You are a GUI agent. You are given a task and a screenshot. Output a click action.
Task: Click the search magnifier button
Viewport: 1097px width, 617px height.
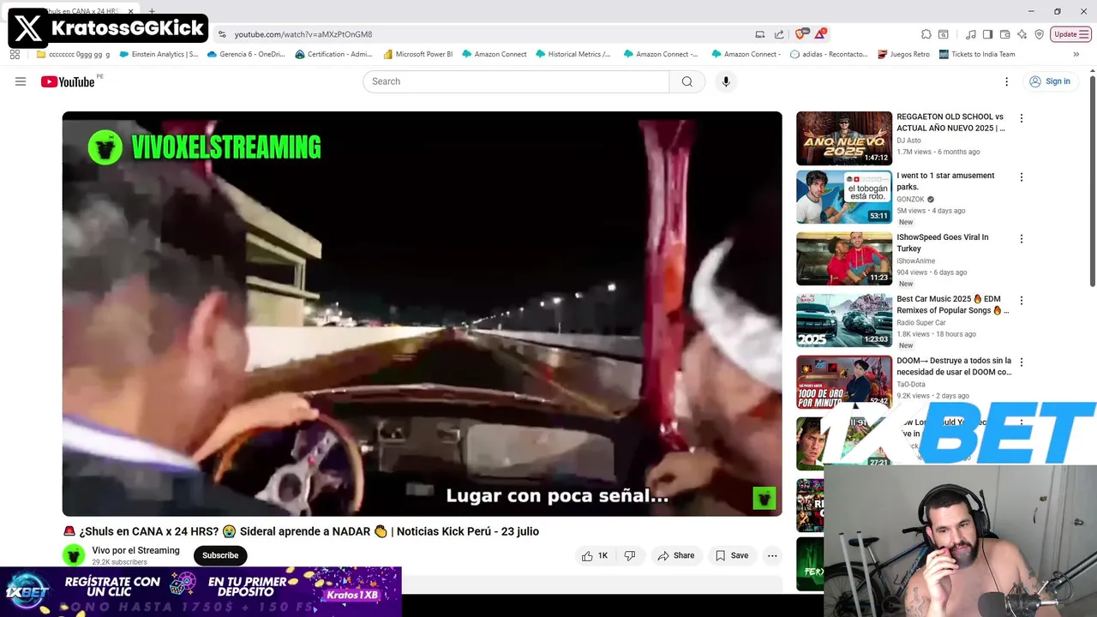pos(687,81)
